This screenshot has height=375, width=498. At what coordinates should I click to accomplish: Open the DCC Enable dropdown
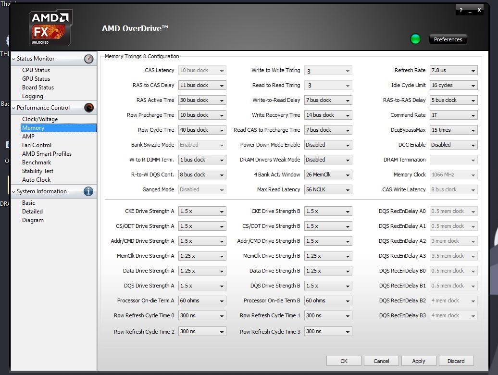pyautogui.click(x=454, y=145)
